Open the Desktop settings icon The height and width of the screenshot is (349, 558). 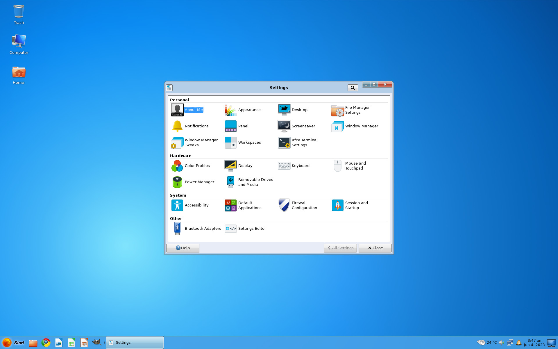click(284, 110)
